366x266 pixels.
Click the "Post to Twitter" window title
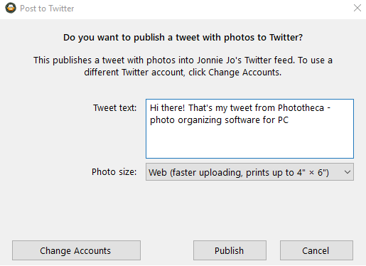[x=47, y=9]
